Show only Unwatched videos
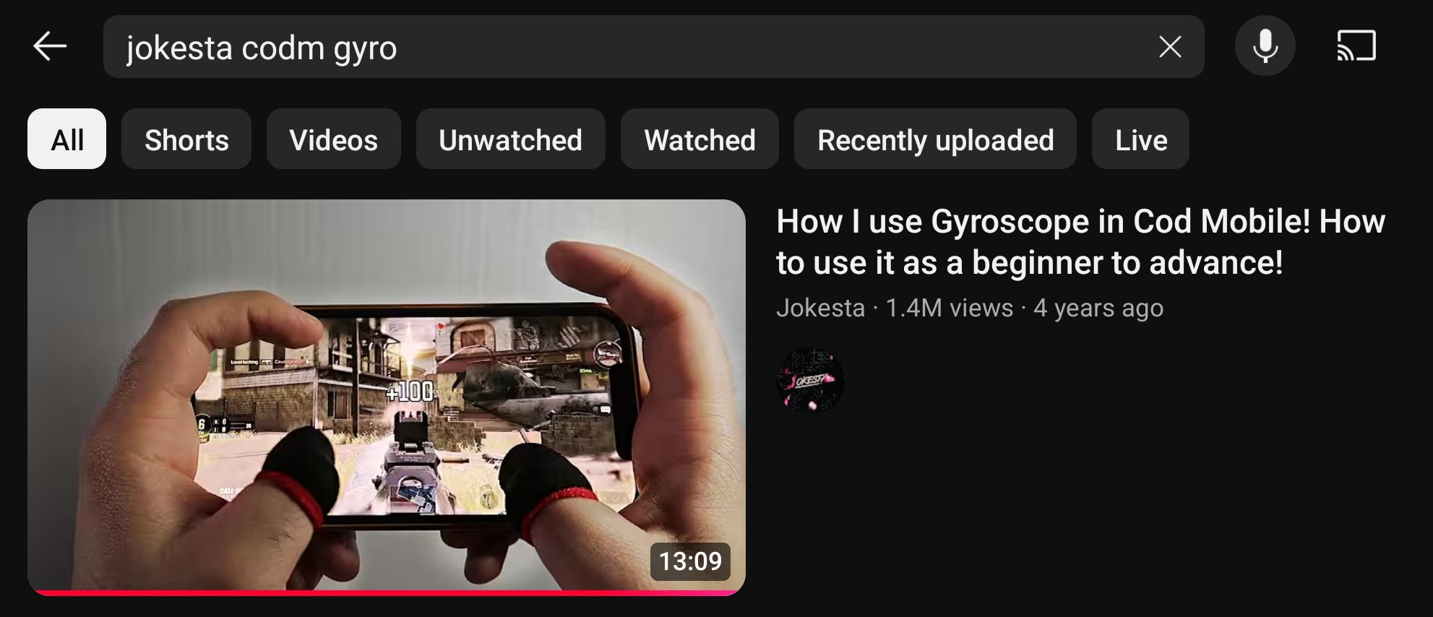 tap(510, 139)
